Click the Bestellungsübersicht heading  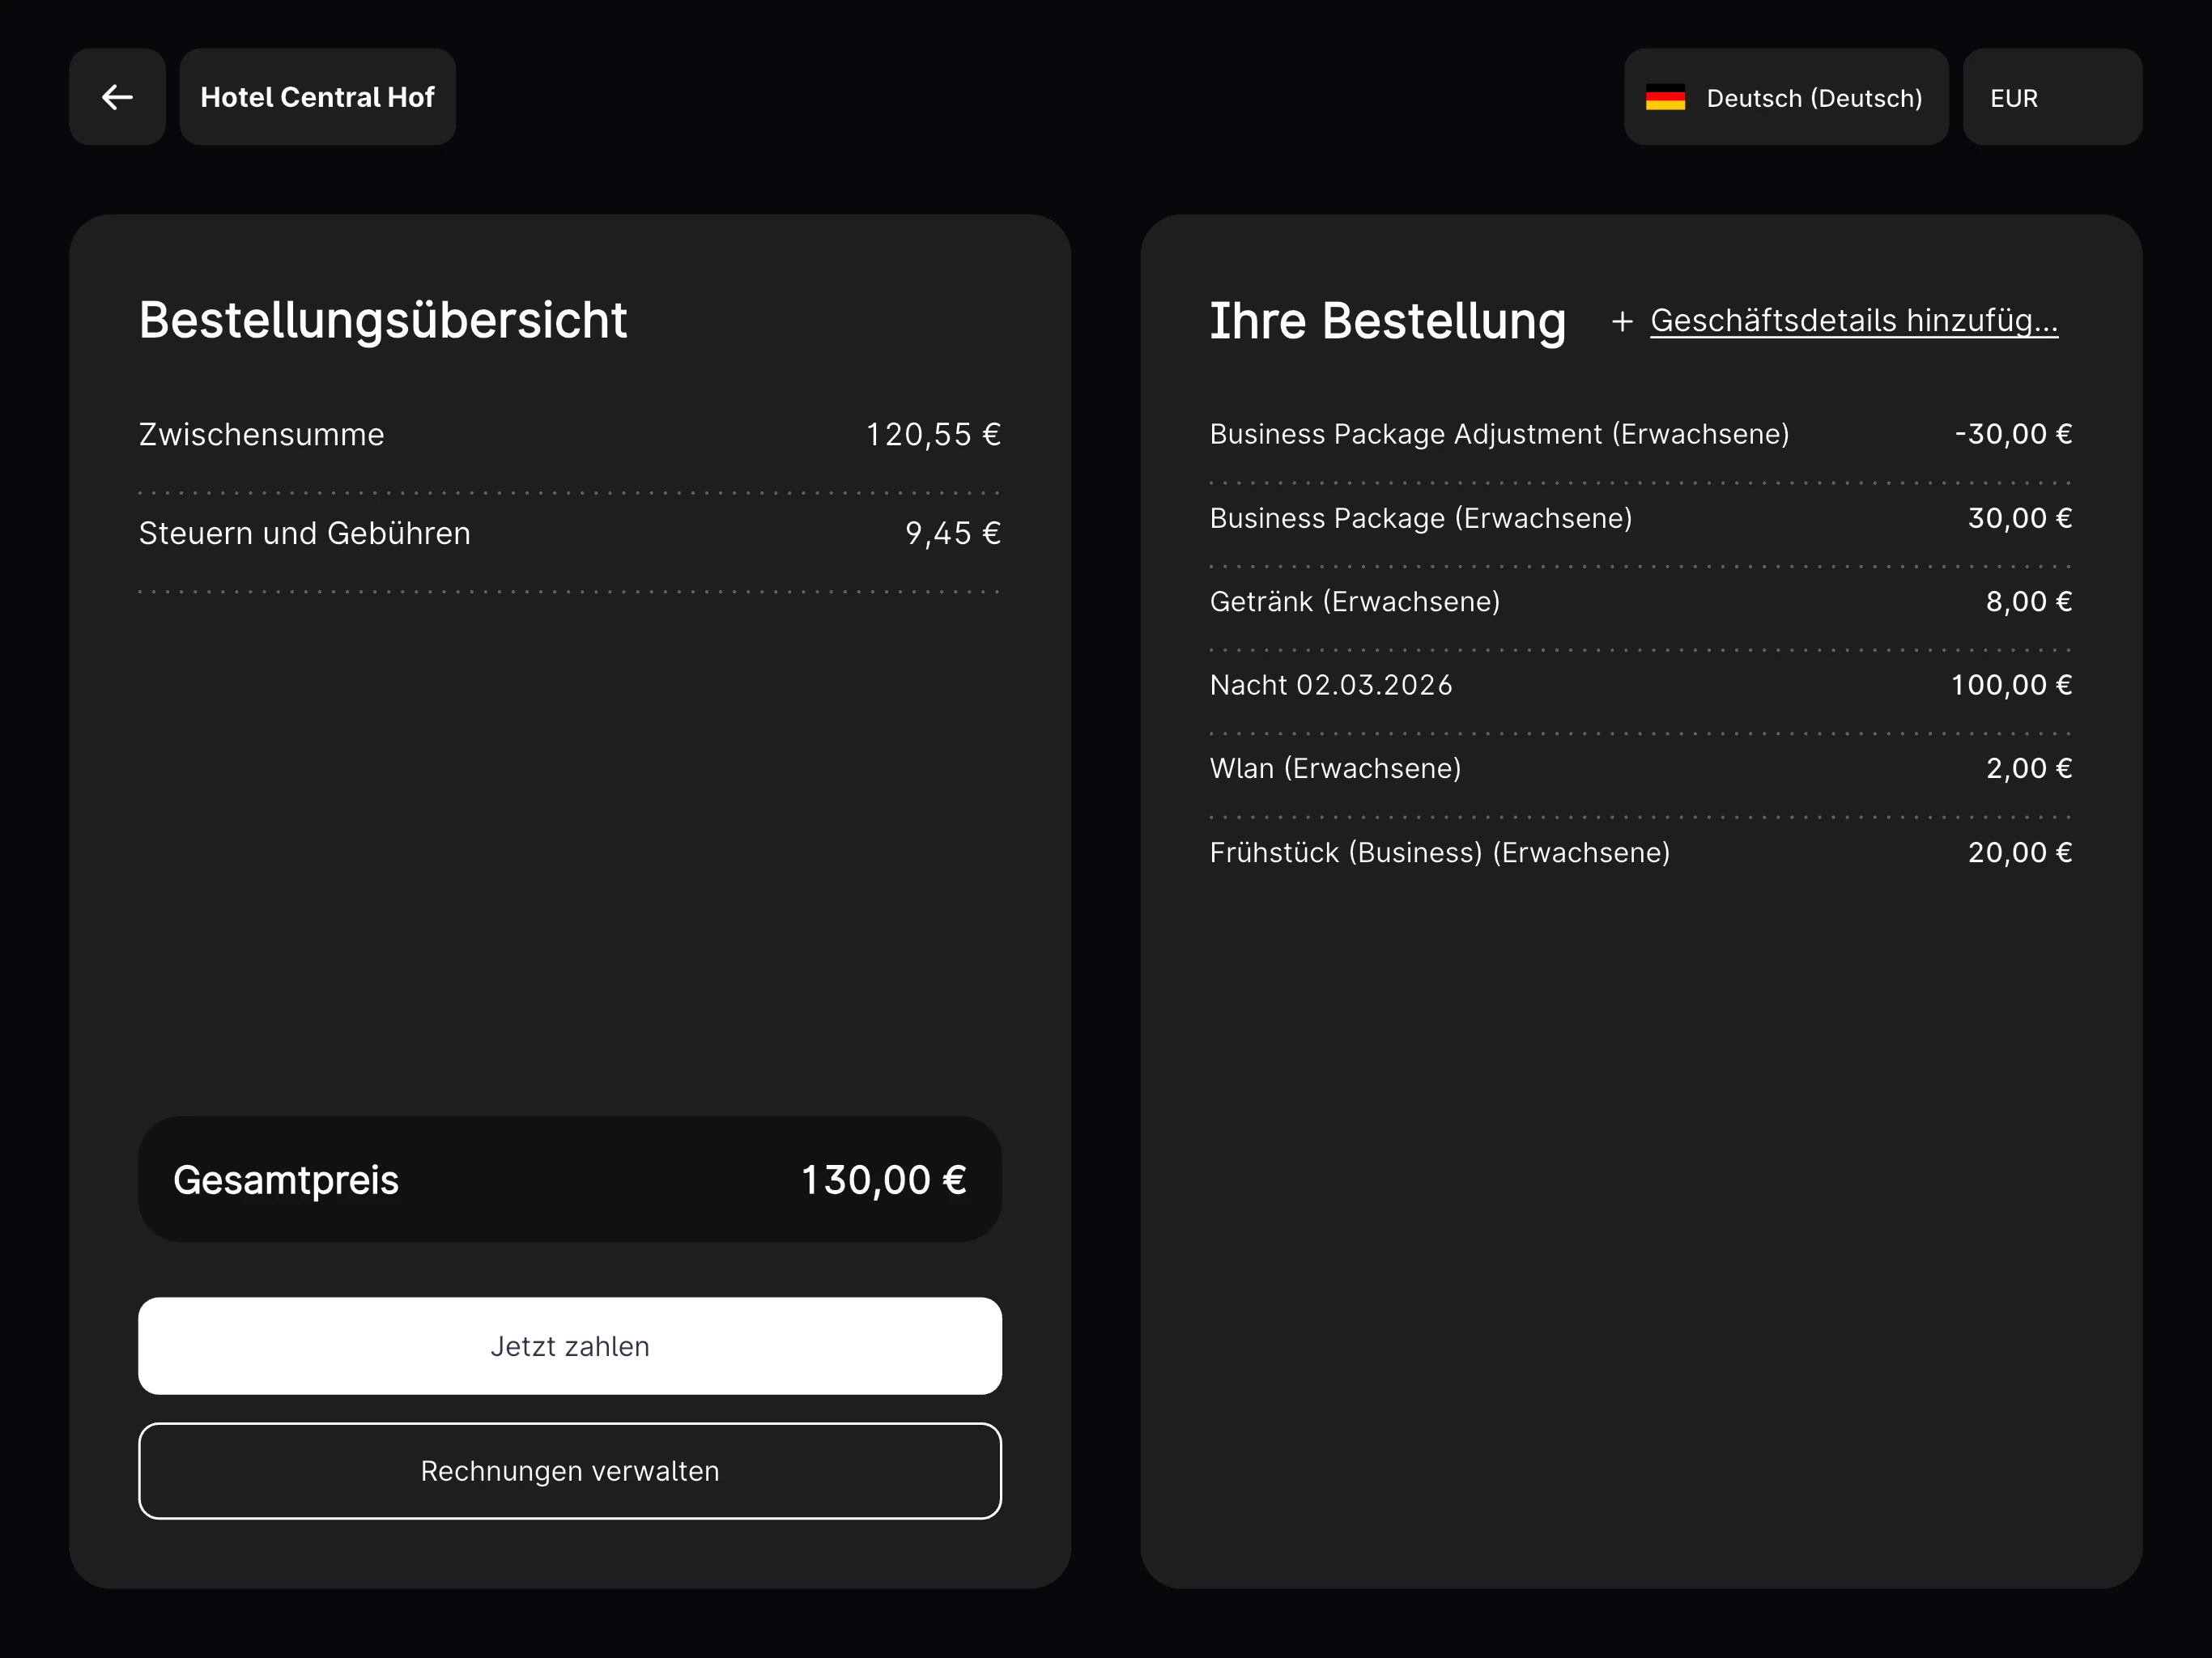[382, 320]
